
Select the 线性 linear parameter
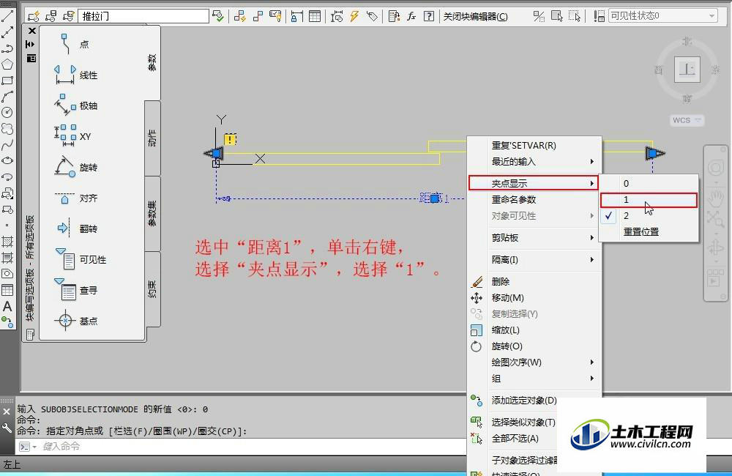pyautogui.click(x=75, y=75)
